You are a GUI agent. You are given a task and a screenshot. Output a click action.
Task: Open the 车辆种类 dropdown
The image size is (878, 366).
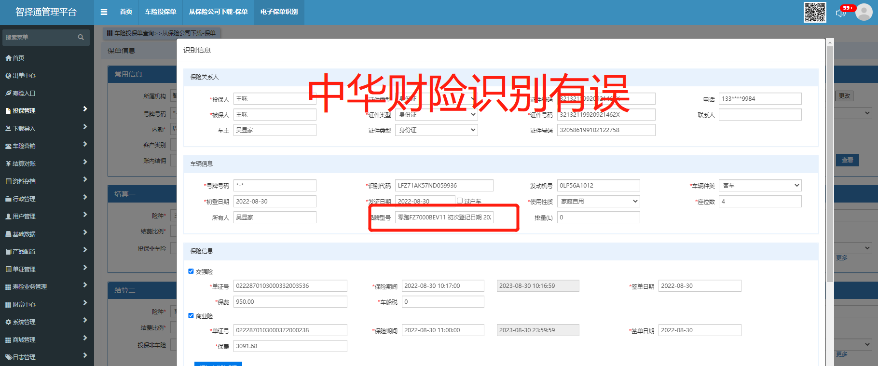pos(760,185)
